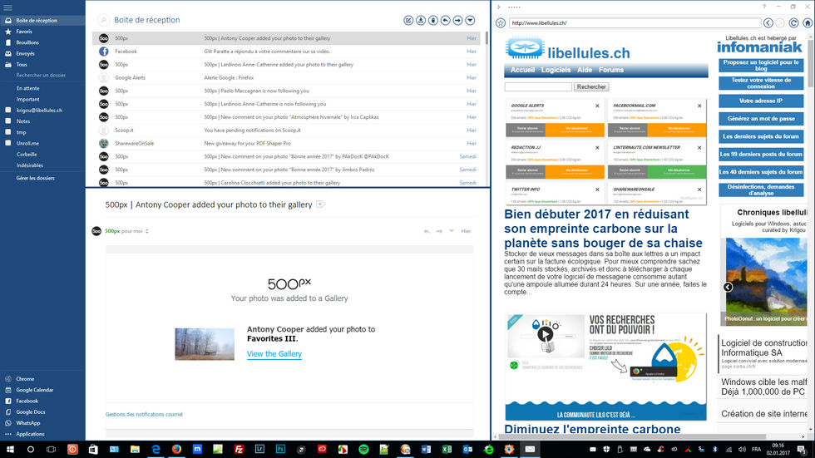Open the Scoop.it pending notifications email

(287, 131)
